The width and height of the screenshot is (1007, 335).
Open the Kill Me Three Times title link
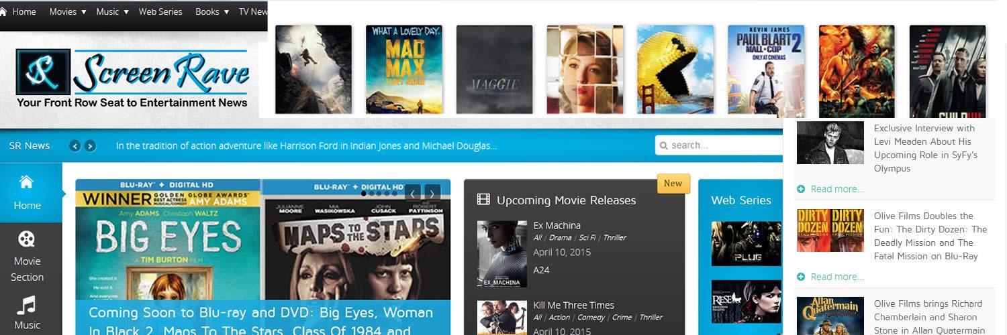(574, 306)
